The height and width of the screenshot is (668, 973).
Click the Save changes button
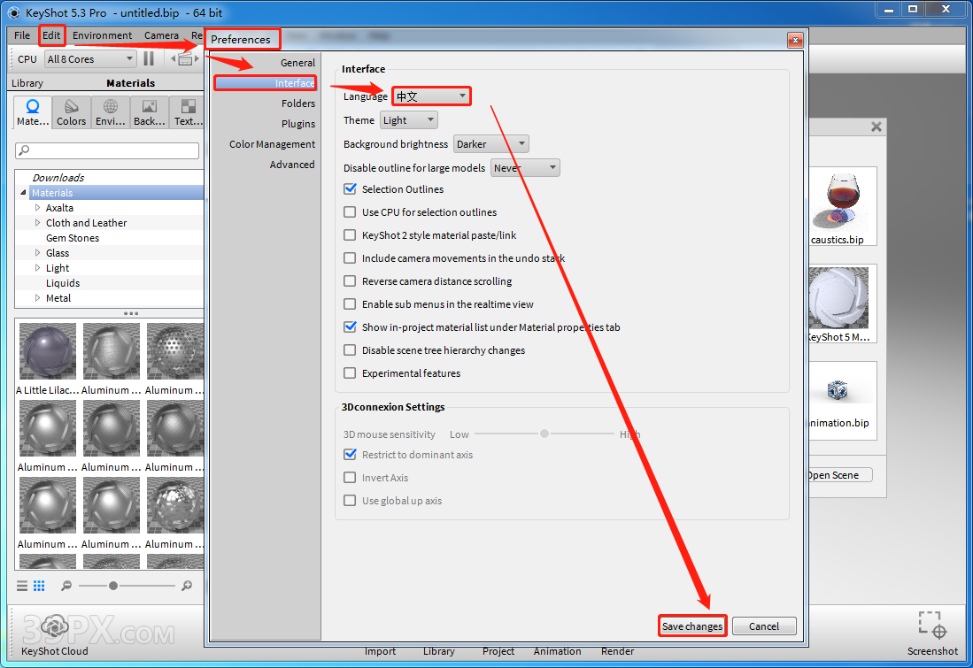(x=692, y=626)
